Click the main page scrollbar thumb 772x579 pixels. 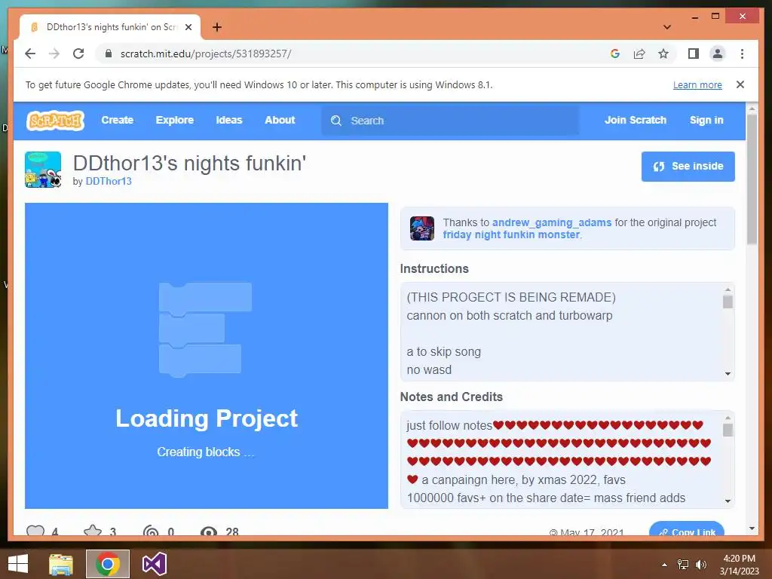pos(752,179)
